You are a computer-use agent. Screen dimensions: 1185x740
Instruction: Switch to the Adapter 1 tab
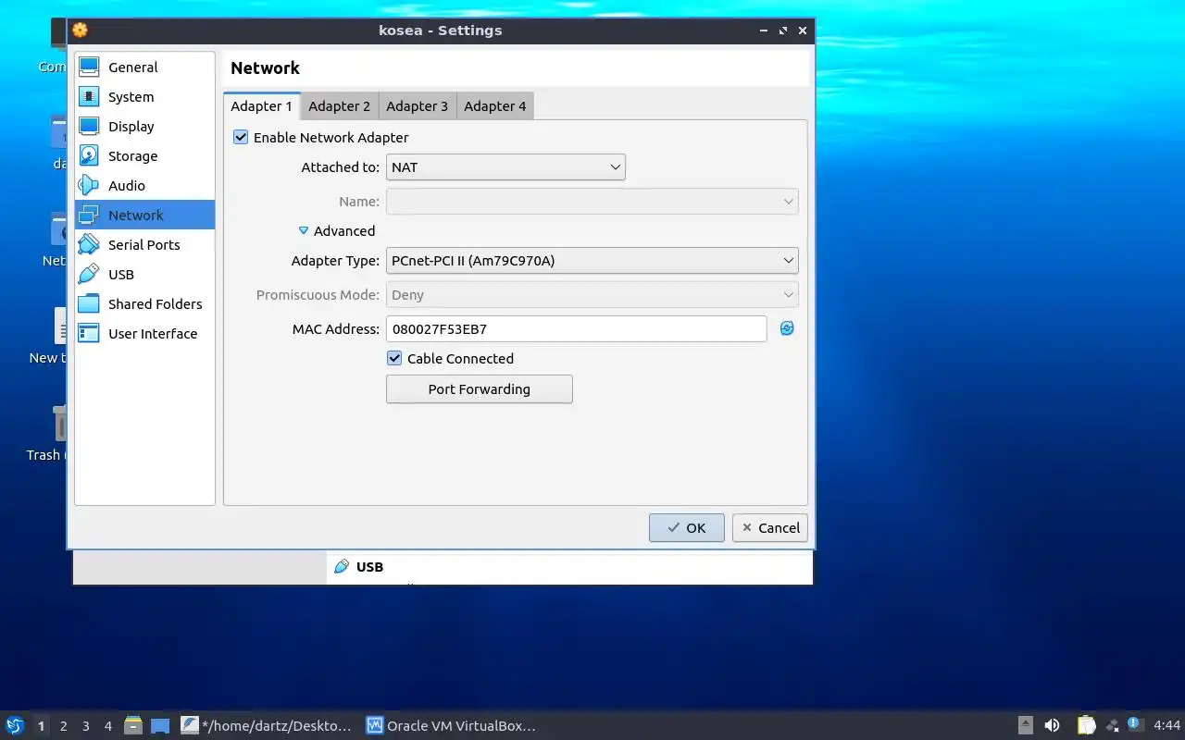tap(261, 106)
